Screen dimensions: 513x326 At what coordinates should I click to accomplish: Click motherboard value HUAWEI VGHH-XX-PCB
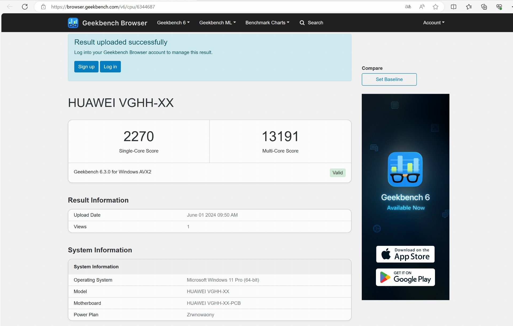point(214,303)
